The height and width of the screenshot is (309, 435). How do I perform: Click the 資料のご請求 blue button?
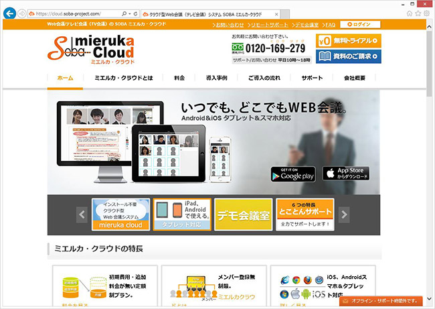pos(349,56)
